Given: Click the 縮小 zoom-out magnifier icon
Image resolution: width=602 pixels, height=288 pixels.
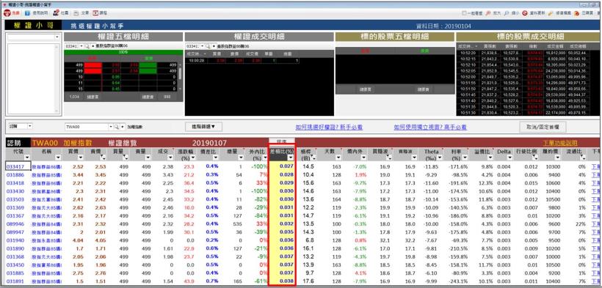Looking at the screenshot, I should pyautogui.click(x=507, y=12).
